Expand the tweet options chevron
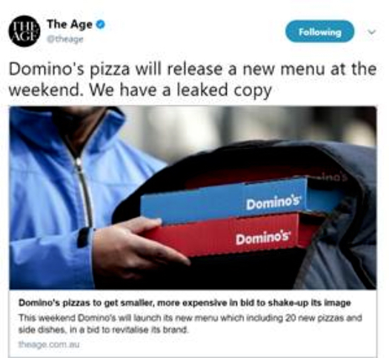 (371, 32)
